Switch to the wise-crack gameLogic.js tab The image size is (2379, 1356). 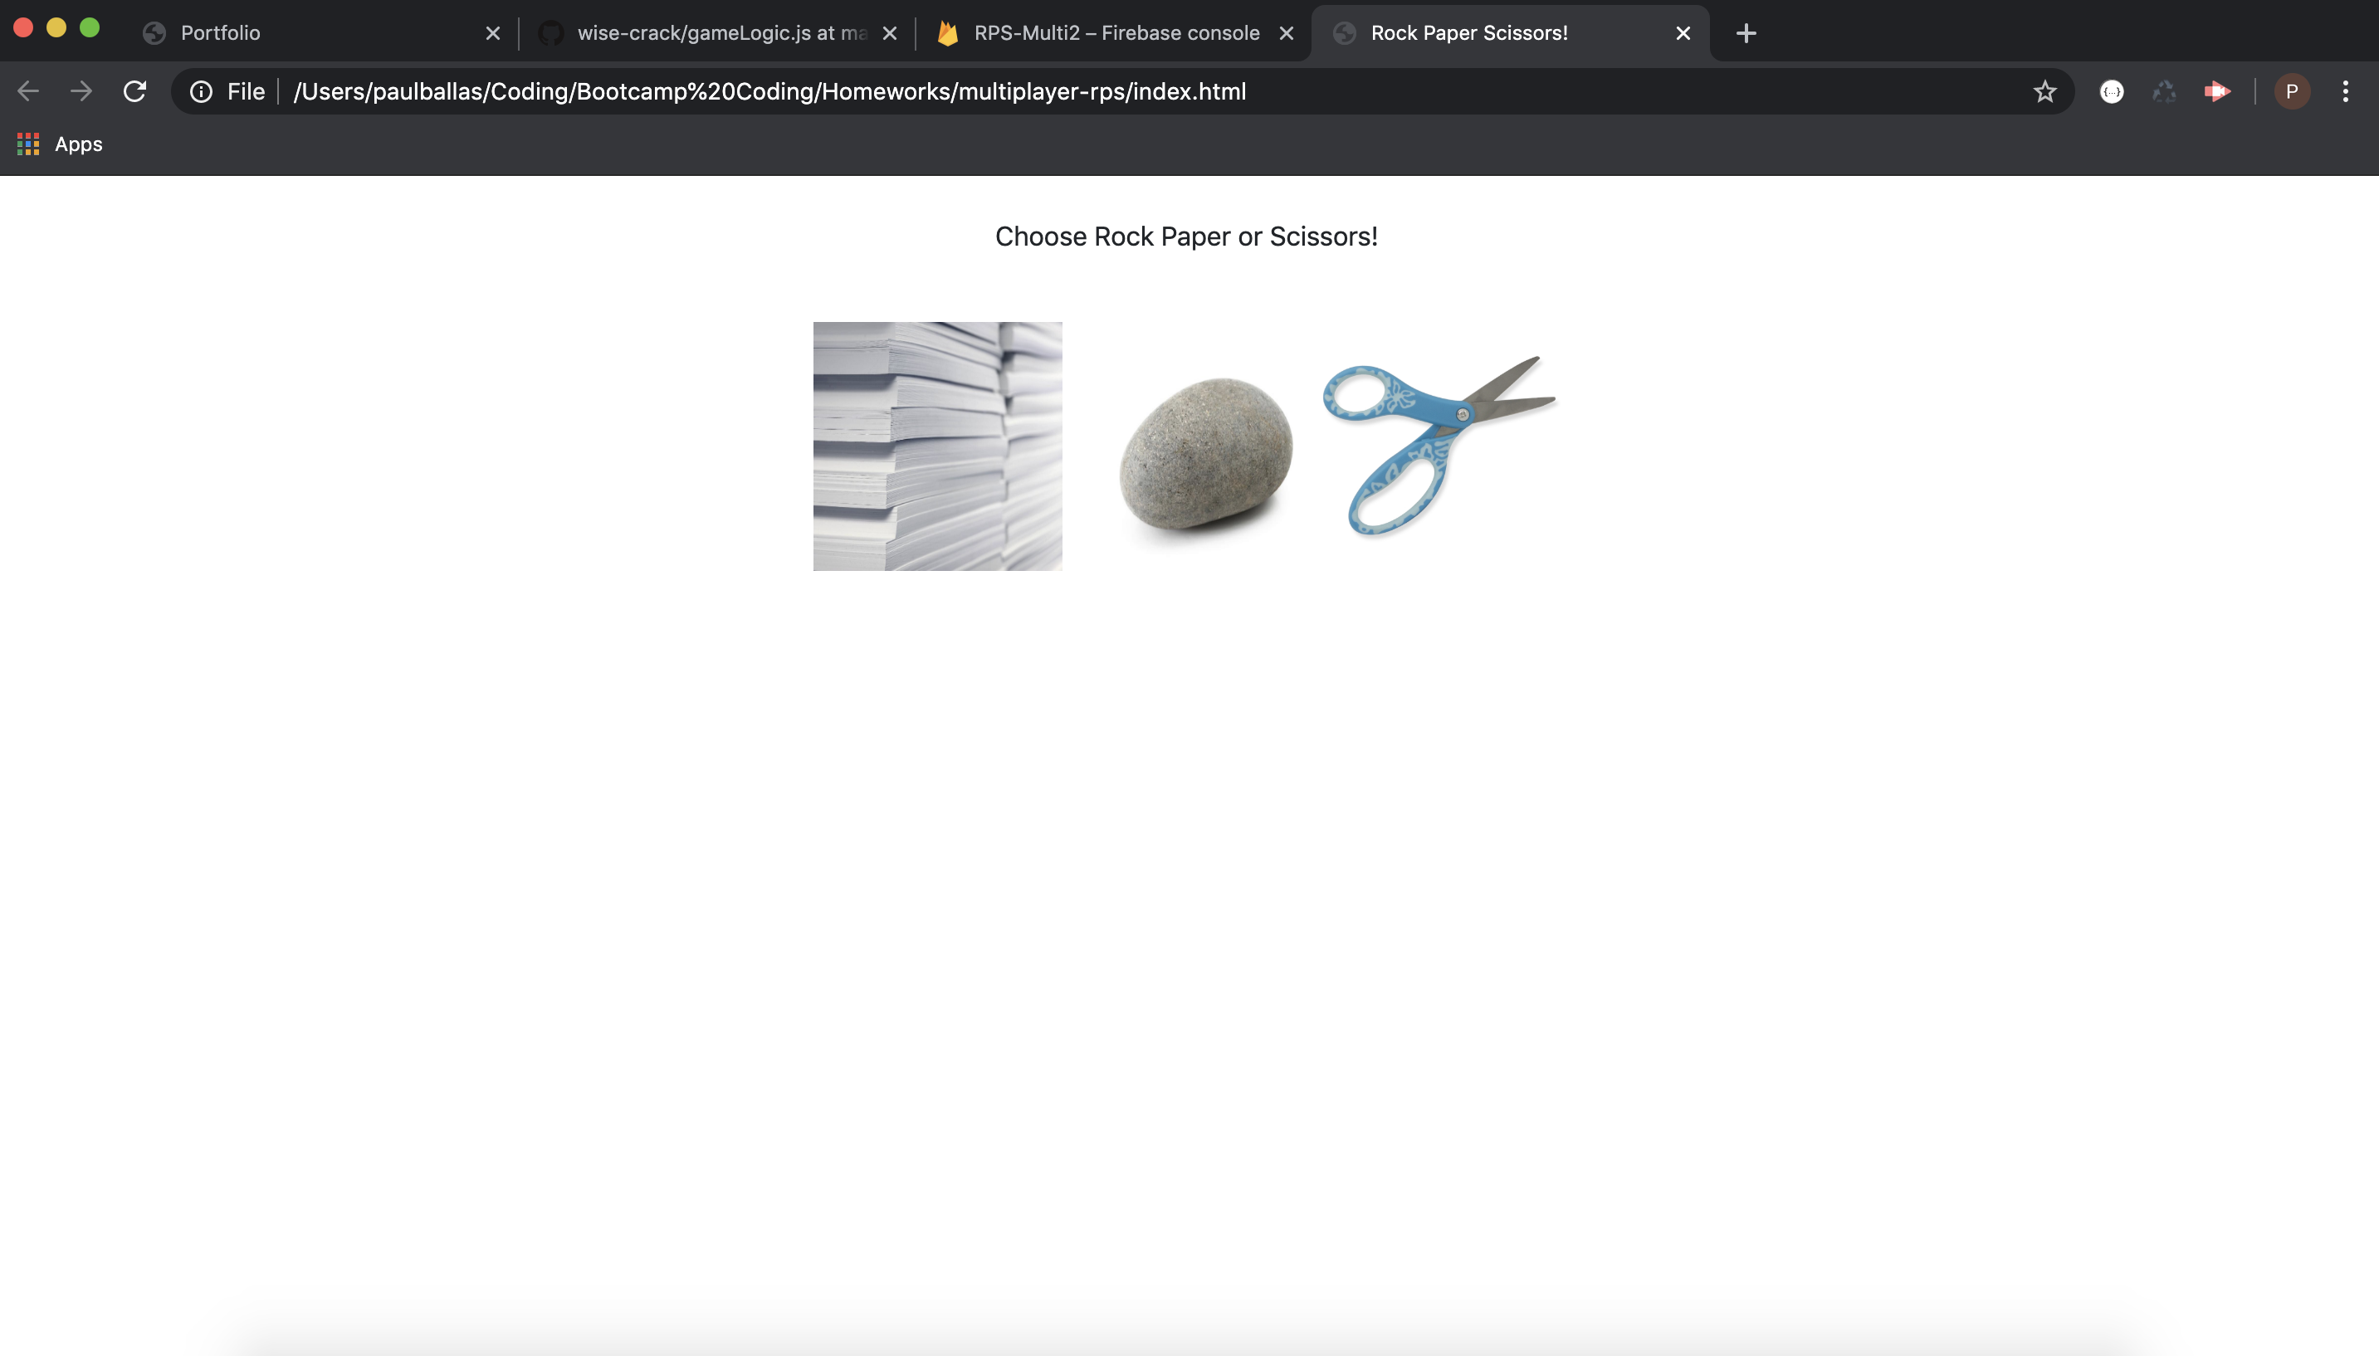717,33
